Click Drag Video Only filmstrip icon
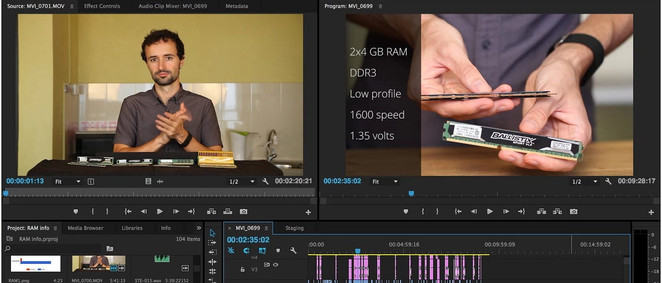This screenshot has width=662, height=283. (148, 181)
